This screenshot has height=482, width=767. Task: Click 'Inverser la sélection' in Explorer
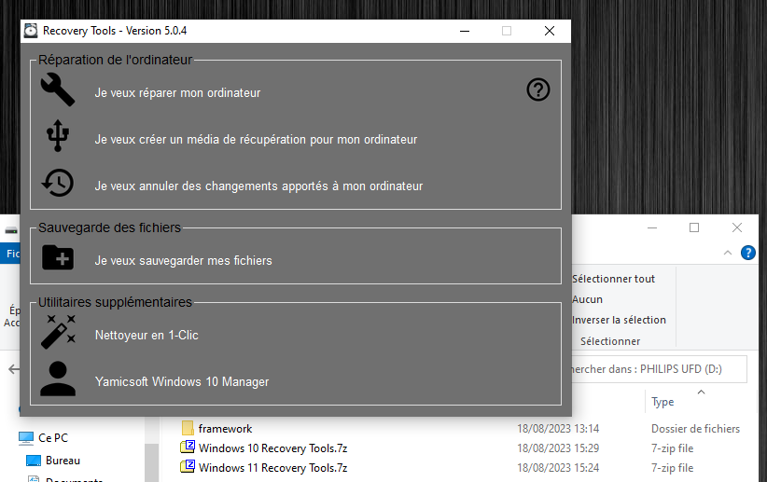tap(619, 320)
